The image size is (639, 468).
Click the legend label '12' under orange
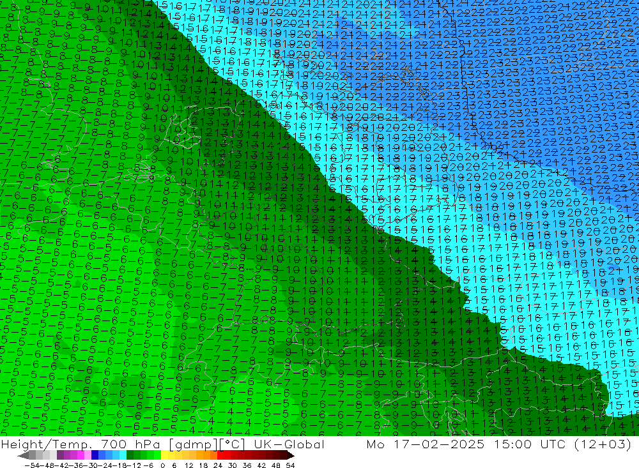click(189, 465)
